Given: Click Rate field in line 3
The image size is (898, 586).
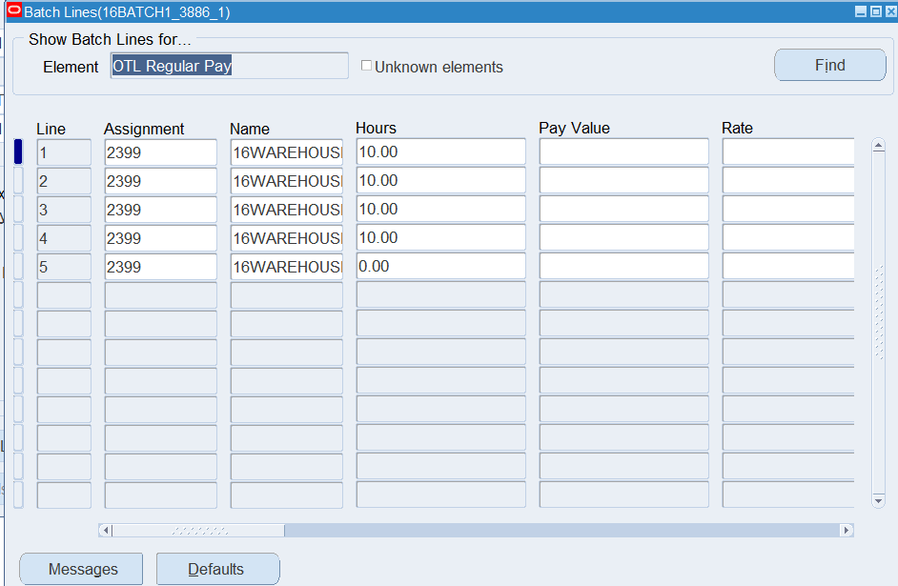Looking at the screenshot, I should click(786, 210).
